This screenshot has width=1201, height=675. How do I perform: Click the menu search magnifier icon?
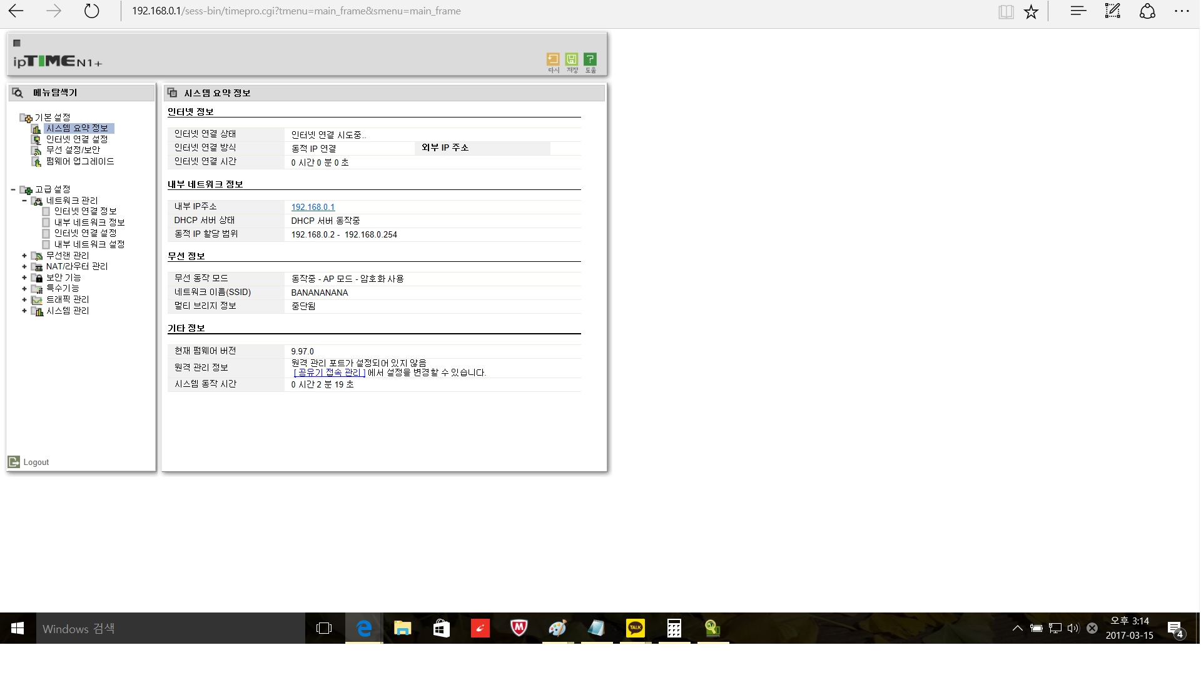pos(18,92)
